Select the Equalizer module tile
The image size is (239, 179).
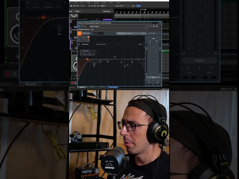click(x=83, y=39)
